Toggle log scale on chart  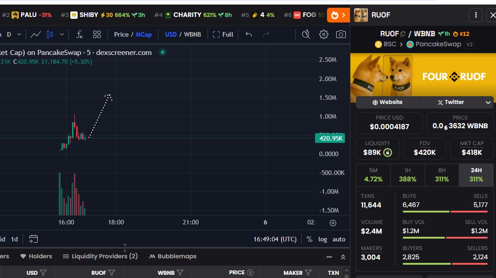[323, 239]
